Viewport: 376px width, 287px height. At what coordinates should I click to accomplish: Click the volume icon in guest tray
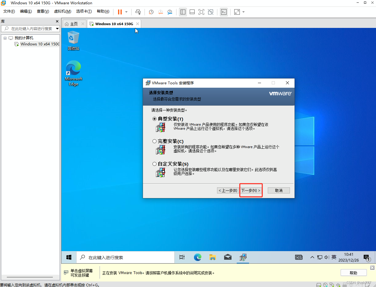(327, 257)
